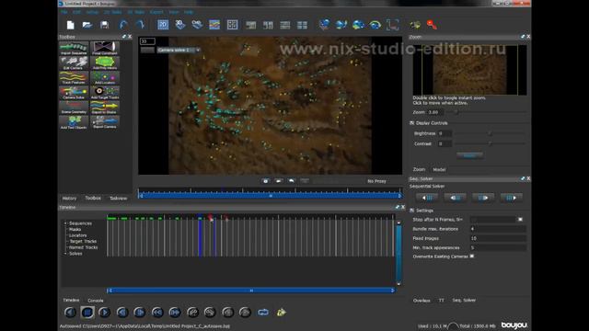Image resolution: width=589 pixels, height=331 pixels.
Task: Run the Camera Solve tool
Action: click(74, 93)
